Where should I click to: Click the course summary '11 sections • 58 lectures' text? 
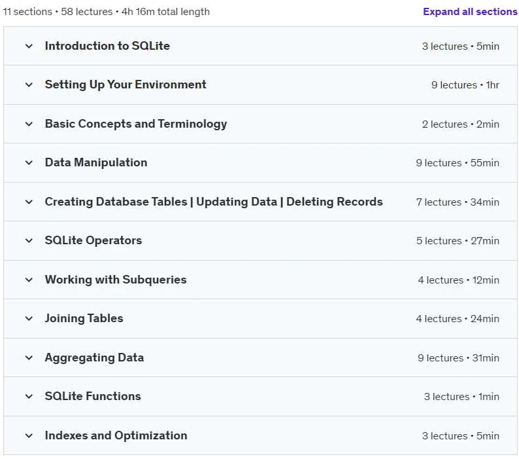(58, 12)
